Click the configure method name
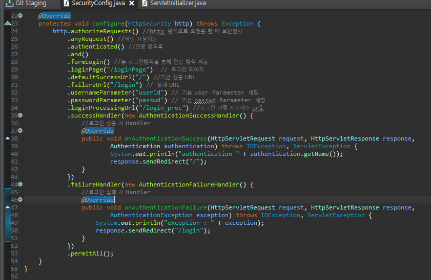431x280 pixels. [108, 24]
